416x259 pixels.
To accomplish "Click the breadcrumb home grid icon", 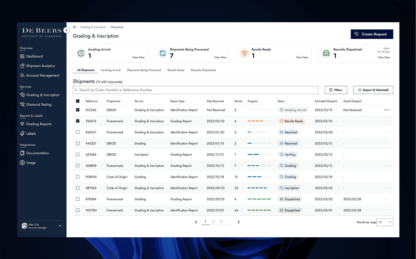I will [x=74, y=27].
